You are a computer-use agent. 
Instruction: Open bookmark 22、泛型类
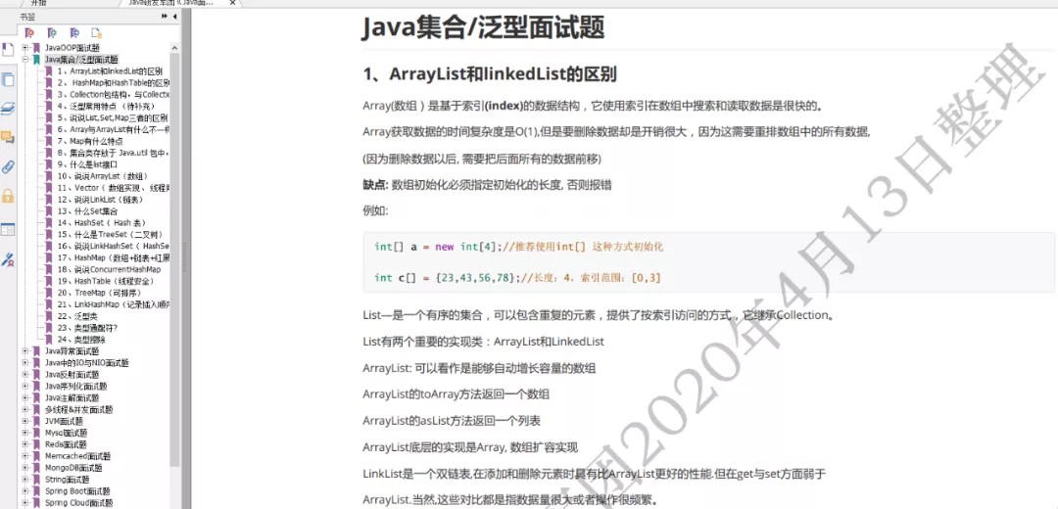pos(75,315)
